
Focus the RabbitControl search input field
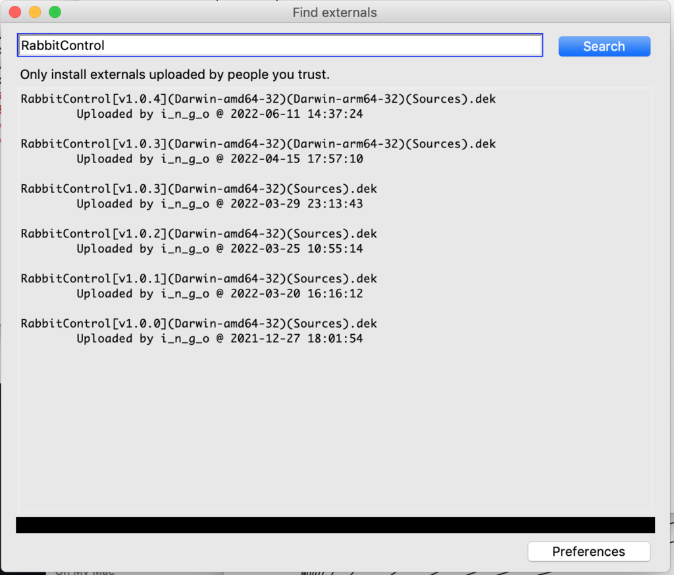280,45
